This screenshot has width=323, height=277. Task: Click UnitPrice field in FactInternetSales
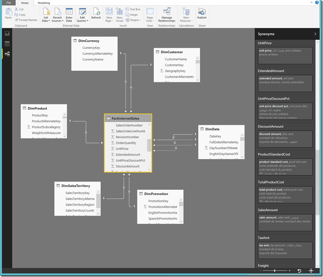(122, 149)
